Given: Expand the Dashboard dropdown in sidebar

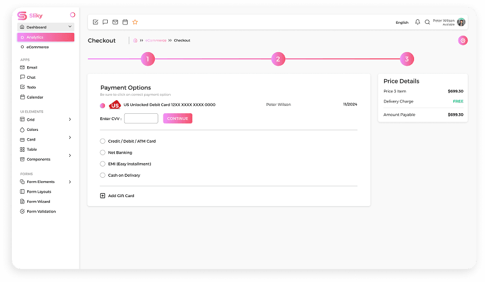Looking at the screenshot, I should click(70, 27).
